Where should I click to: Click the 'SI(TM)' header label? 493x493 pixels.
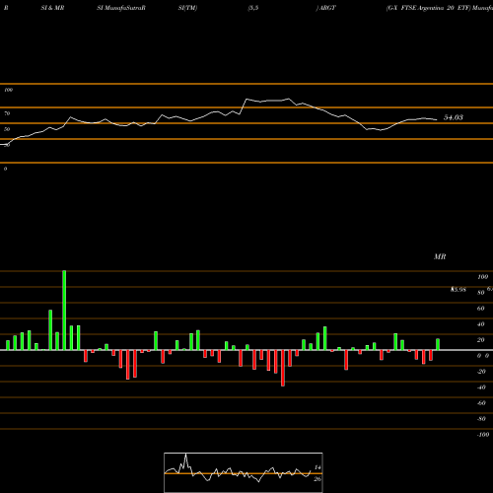[x=187, y=8]
